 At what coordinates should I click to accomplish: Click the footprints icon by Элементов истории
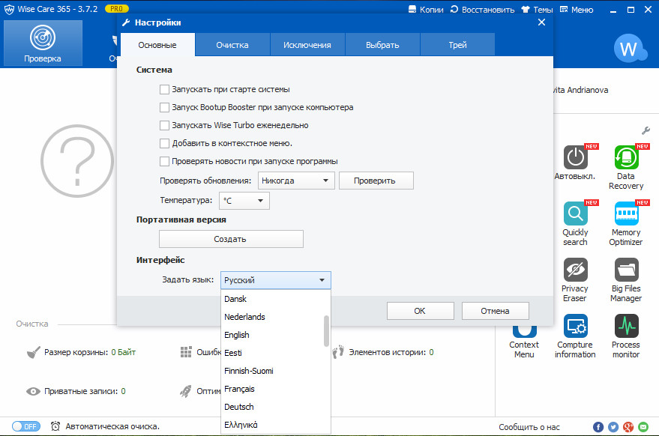(x=338, y=352)
